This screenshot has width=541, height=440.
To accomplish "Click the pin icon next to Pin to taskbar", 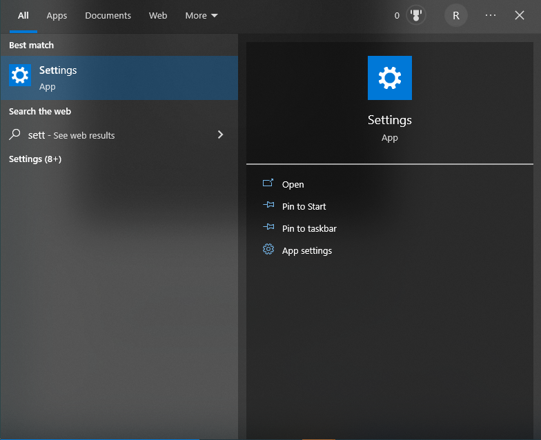I will pos(268,227).
